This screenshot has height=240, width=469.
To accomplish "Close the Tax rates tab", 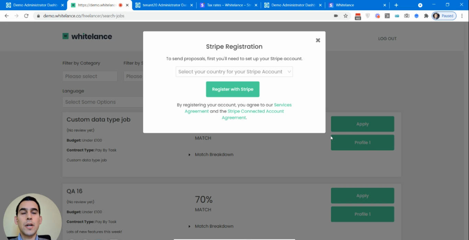I will 256,5.
